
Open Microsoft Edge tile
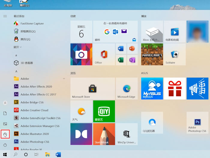pyautogui.click(x=126, y=88)
